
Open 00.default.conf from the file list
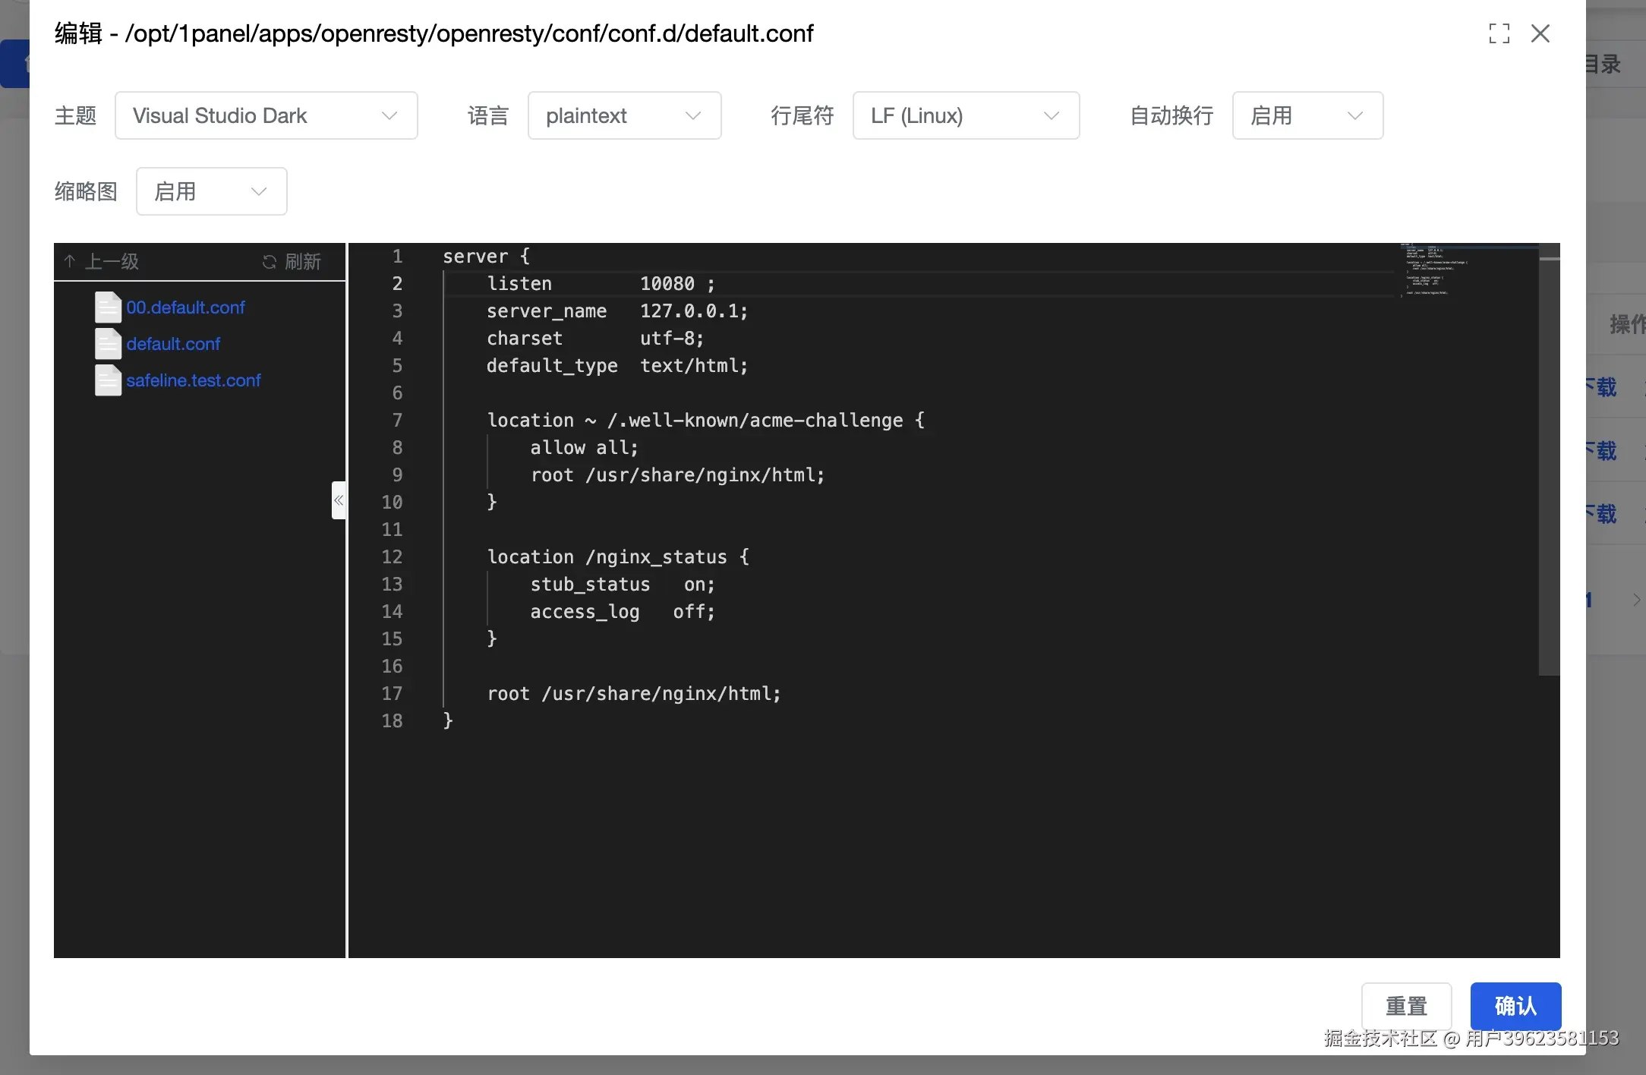point(186,307)
